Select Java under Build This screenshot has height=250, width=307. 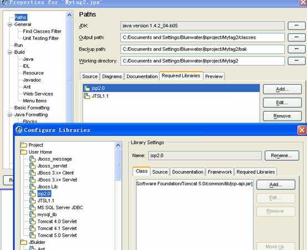[x=28, y=59]
